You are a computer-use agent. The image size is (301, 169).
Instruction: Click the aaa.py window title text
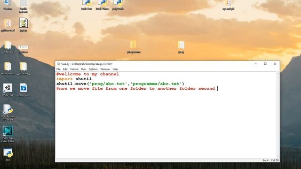click(x=87, y=64)
